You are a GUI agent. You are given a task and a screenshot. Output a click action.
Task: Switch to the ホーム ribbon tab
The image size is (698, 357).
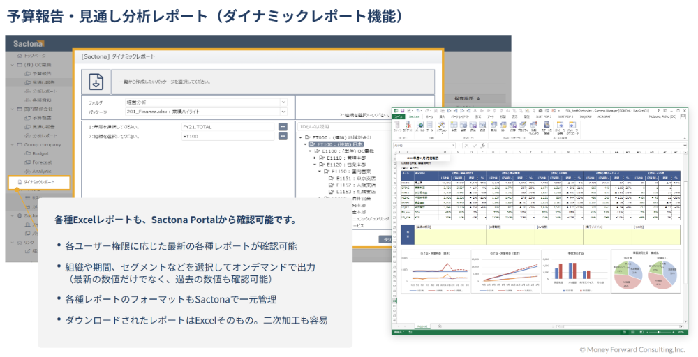click(x=429, y=117)
